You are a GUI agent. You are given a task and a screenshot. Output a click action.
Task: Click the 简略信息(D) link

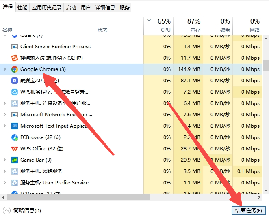27,210
